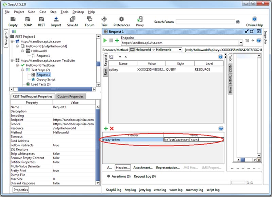The image size is (272, 197).
Task: Open the Tools menu
Action: (x=64, y=12)
